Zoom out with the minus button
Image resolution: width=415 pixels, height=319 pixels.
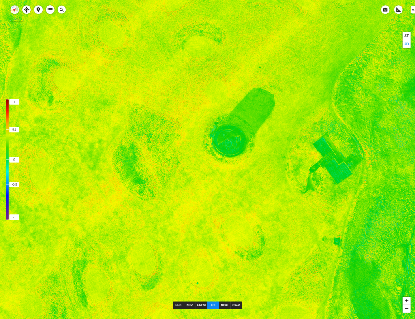coord(406,309)
